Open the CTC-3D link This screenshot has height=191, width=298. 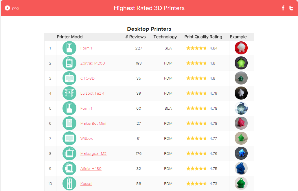tap(87, 78)
